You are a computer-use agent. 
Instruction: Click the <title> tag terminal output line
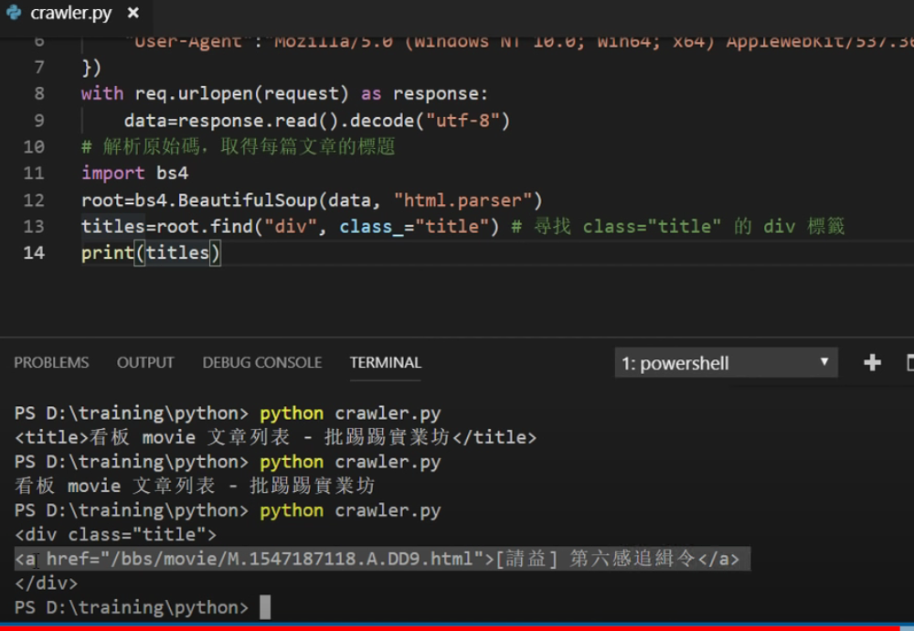coord(275,437)
